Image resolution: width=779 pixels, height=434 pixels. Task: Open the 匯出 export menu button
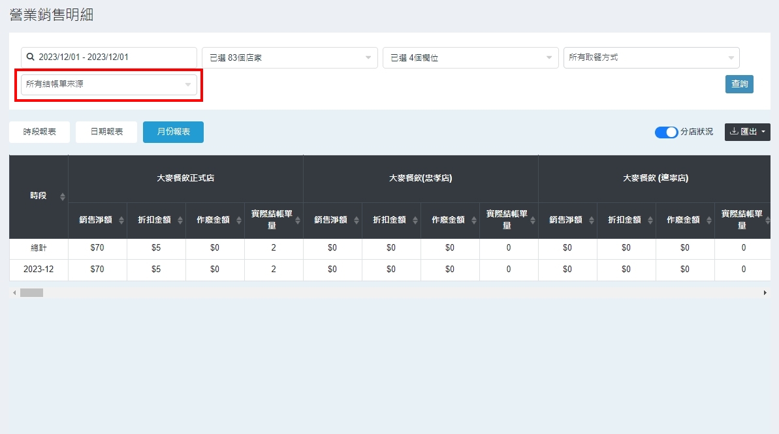click(747, 132)
